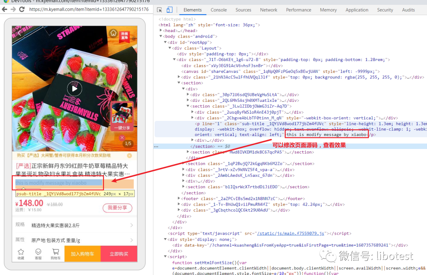The width and height of the screenshot is (427, 275).
Task: Expand the section class b1IQsrWcXTrtbdDiJiEDO node
Action: [183, 187]
